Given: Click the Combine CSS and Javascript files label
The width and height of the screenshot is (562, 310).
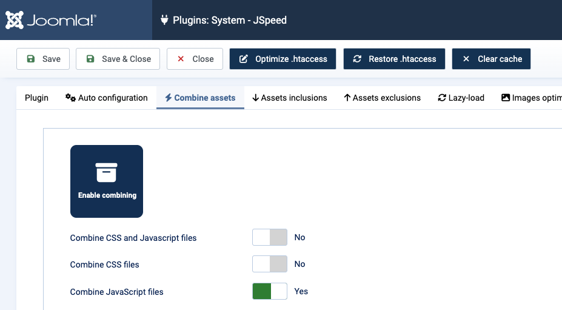Looking at the screenshot, I should (x=133, y=238).
